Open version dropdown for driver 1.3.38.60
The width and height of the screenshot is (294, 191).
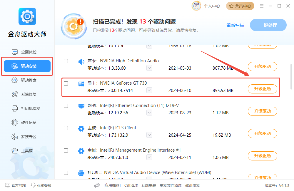(x=149, y=68)
